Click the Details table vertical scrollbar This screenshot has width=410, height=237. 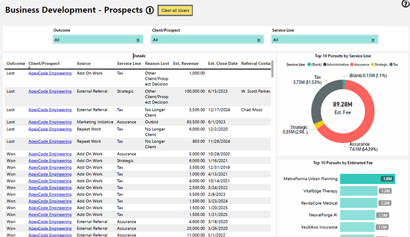273,69
